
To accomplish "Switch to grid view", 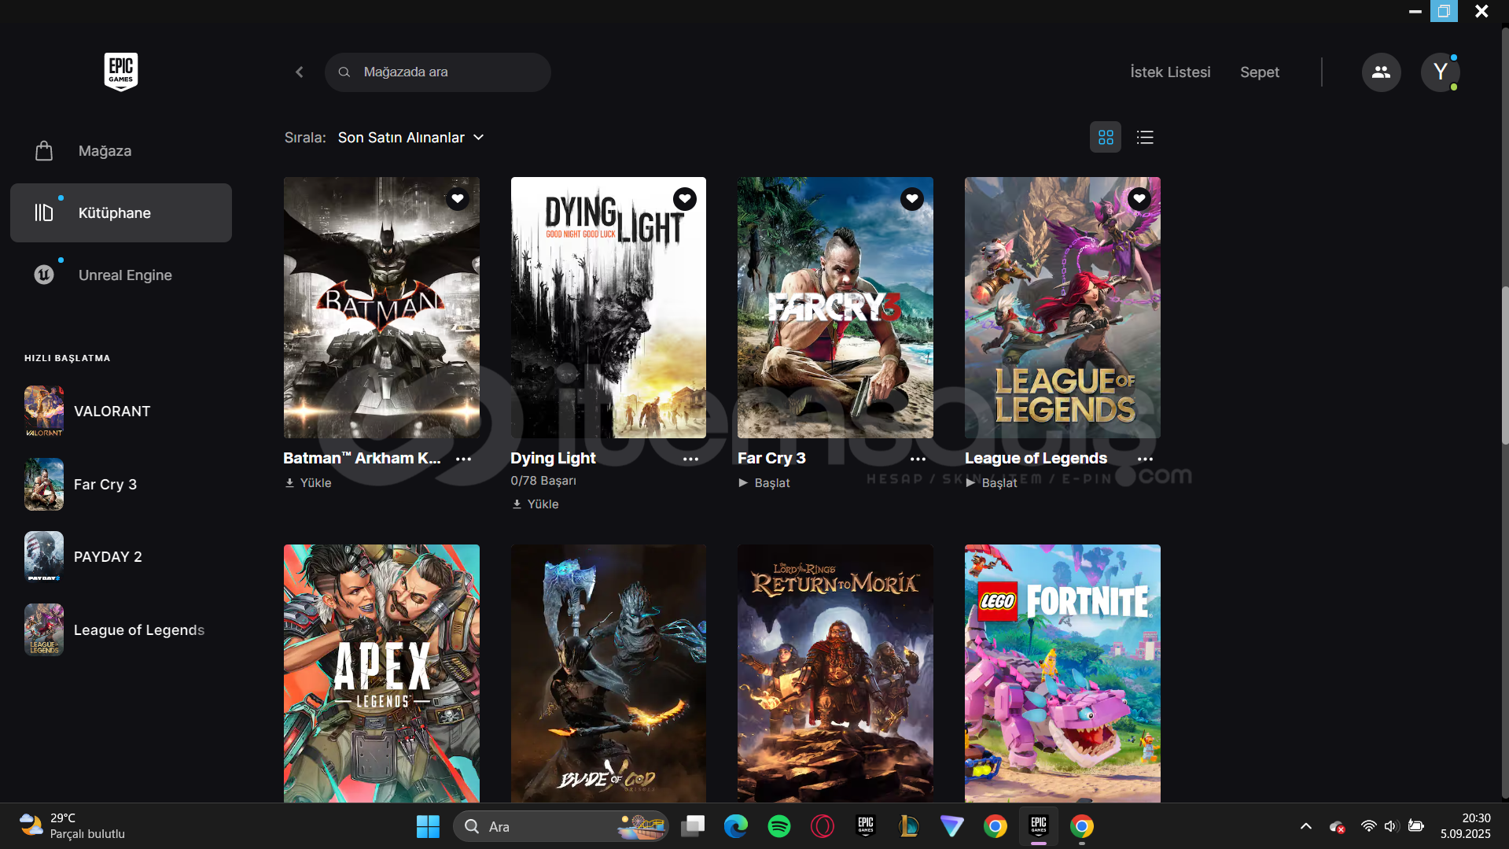I will pyautogui.click(x=1106, y=138).
